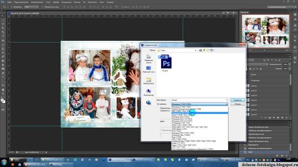
Task: Click the Сохранить button
Action: click(237, 100)
